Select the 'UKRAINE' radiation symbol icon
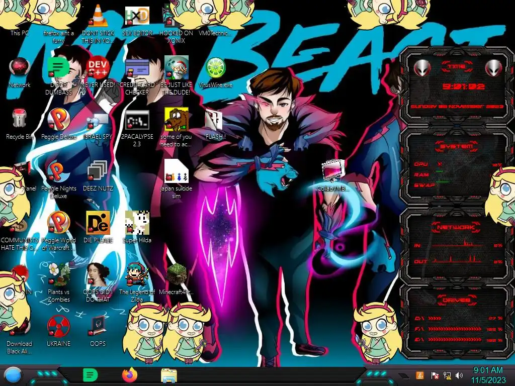The width and height of the screenshot is (515, 386). (x=58, y=332)
